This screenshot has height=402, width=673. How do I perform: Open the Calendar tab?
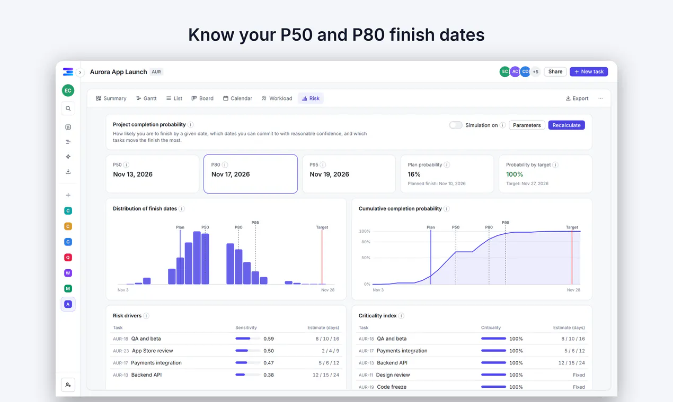point(237,98)
